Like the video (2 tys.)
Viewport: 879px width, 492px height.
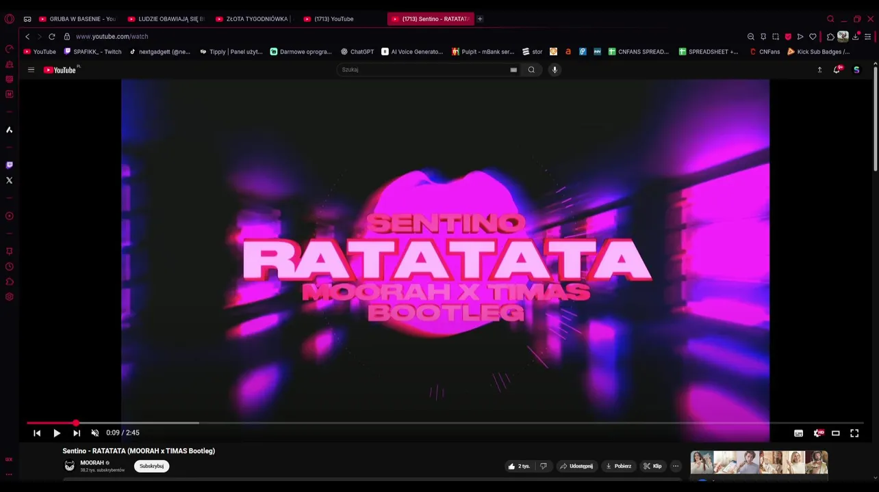point(519,466)
